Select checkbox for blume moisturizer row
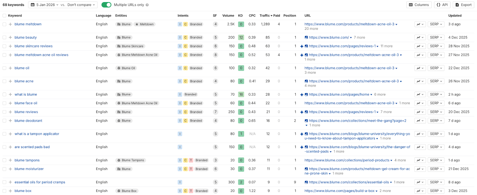This screenshot has height=195, width=477. [4, 169]
